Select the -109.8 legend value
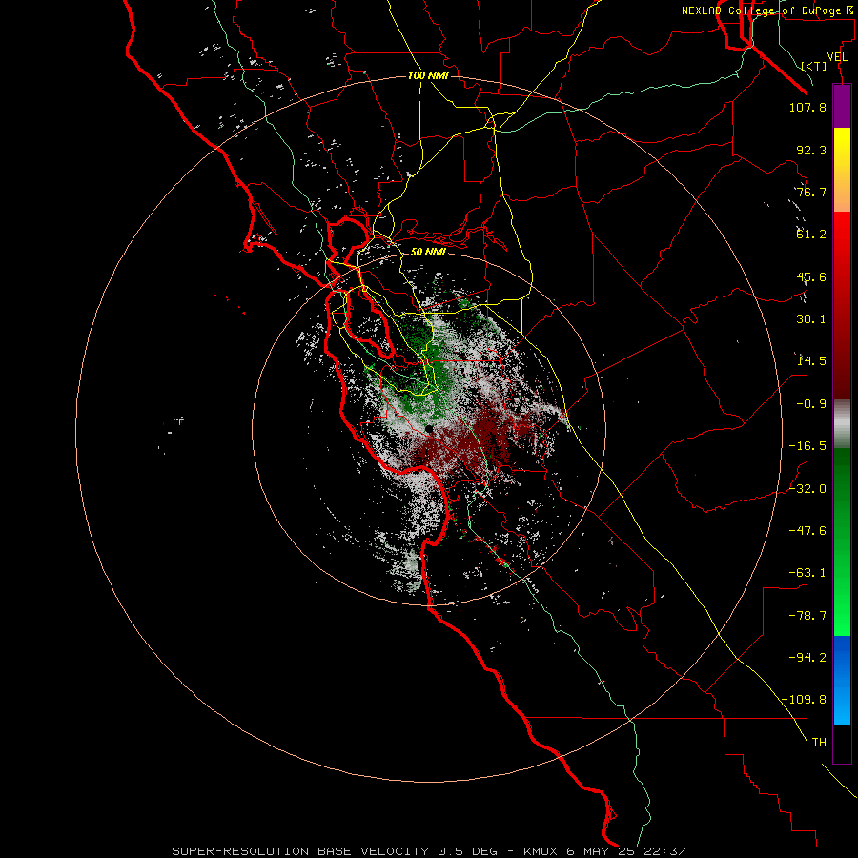The width and height of the screenshot is (858, 858). (x=804, y=700)
